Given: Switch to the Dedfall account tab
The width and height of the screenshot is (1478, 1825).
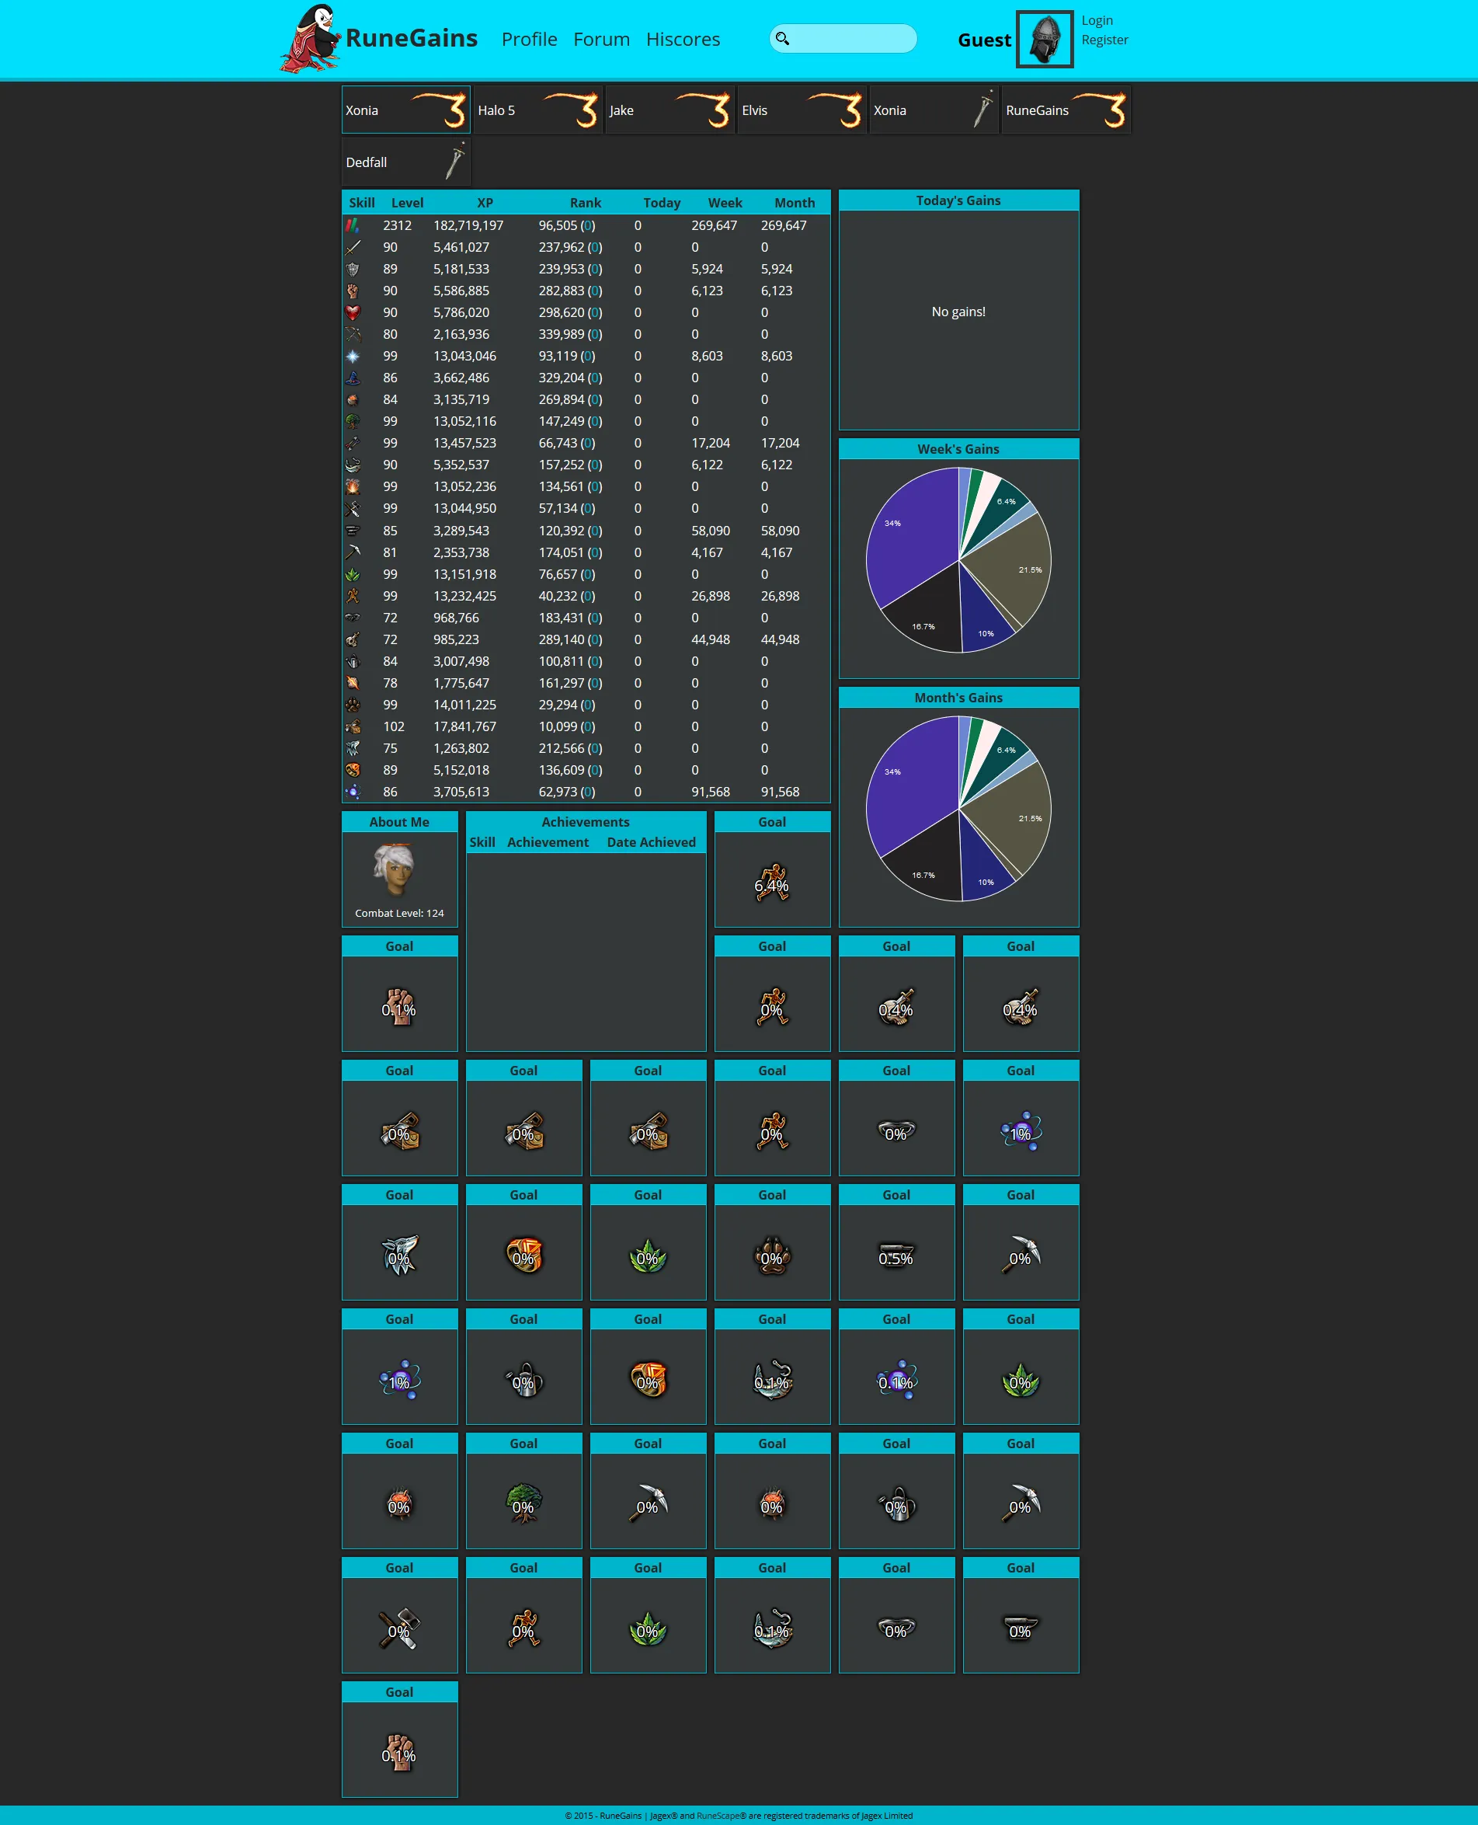Looking at the screenshot, I should (x=405, y=162).
